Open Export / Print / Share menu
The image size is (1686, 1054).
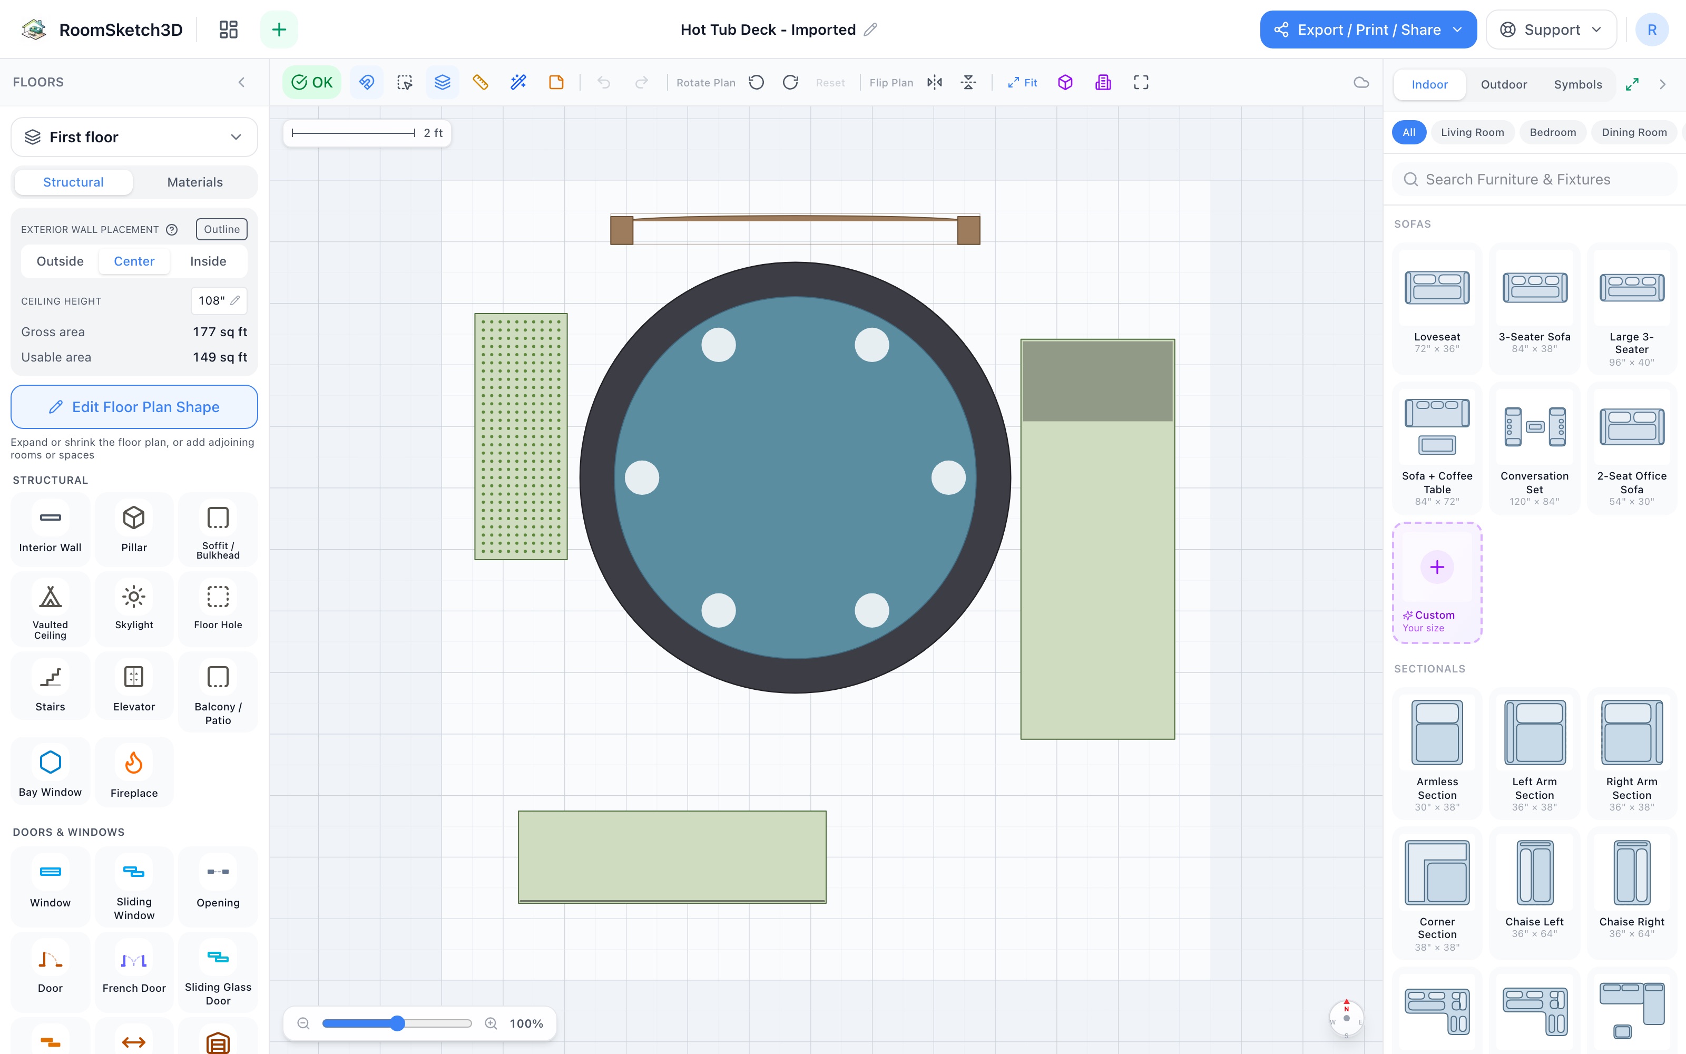pos(1368,30)
